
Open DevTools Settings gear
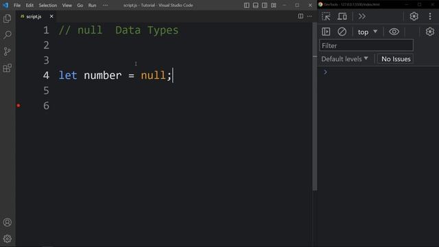point(414,16)
